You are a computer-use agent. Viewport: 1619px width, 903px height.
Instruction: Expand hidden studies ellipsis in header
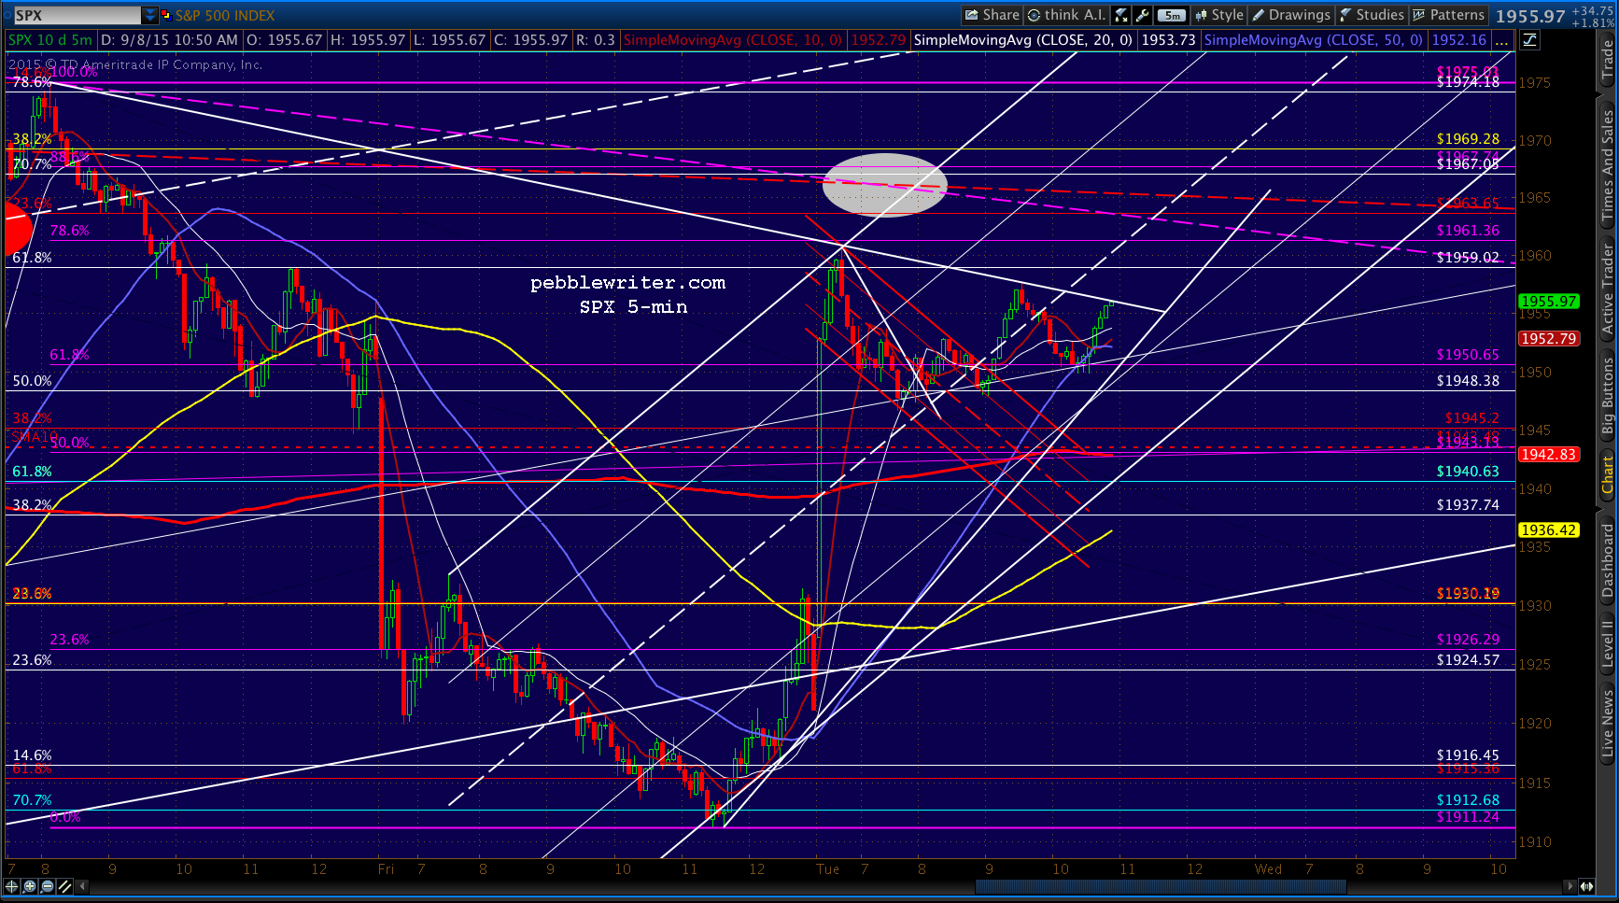(x=1501, y=40)
